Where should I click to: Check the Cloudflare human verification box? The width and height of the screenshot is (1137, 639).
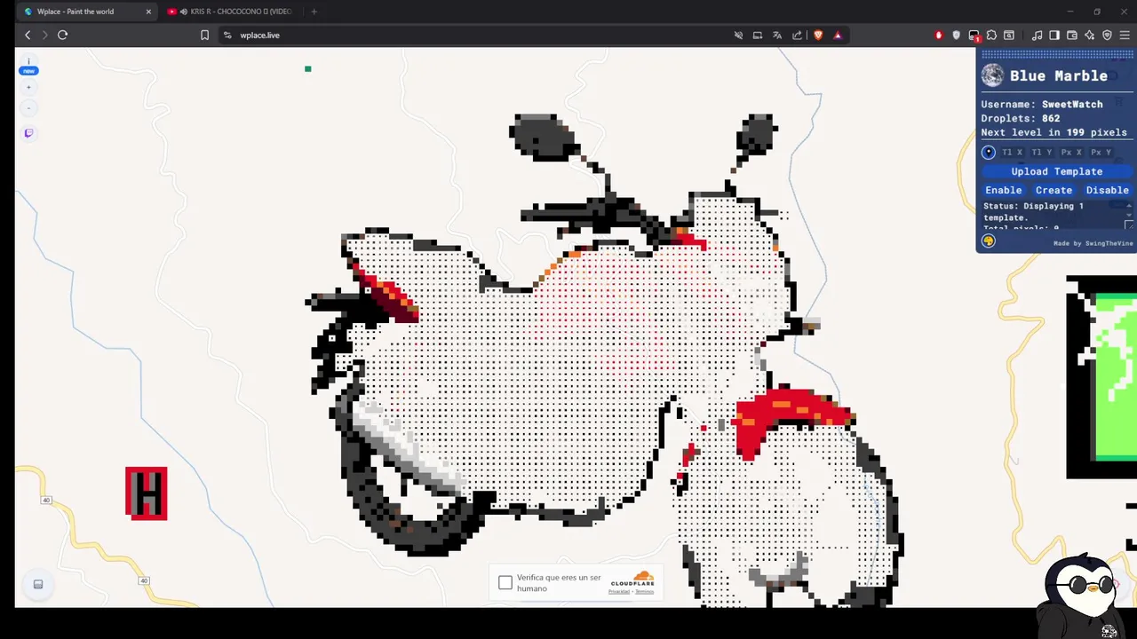pyautogui.click(x=505, y=582)
